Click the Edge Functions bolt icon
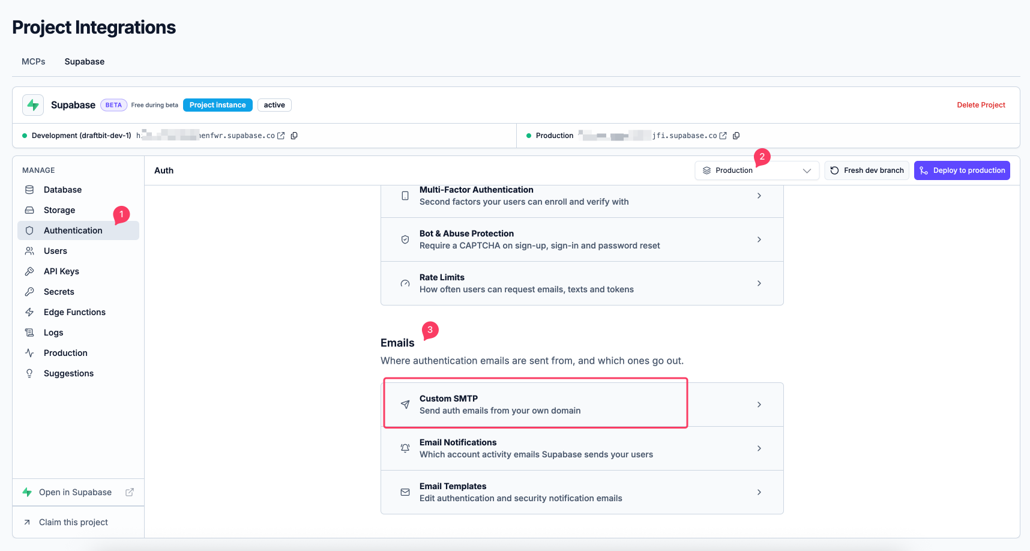The height and width of the screenshot is (551, 1030). click(x=29, y=312)
